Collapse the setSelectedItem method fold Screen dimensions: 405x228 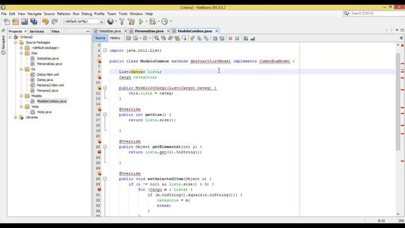pyautogui.click(x=105, y=179)
